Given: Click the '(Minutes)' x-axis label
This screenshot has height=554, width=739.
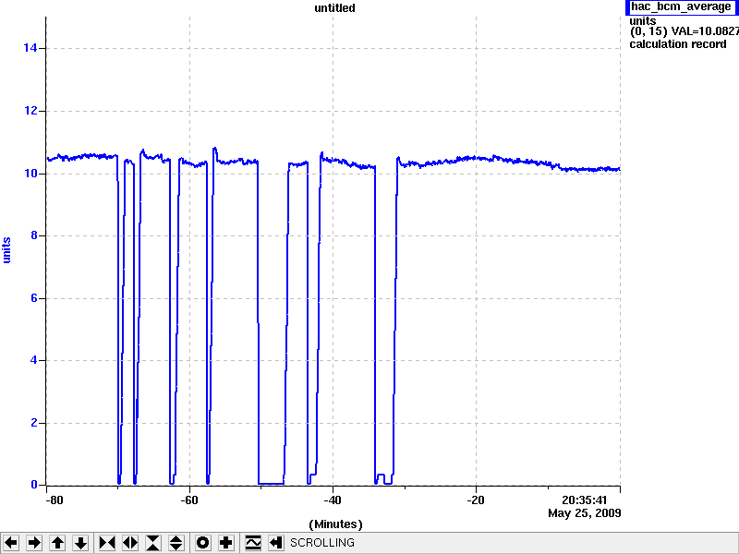Looking at the screenshot, I should click(335, 524).
